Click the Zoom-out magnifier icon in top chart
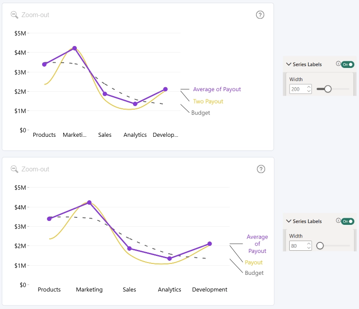 tap(14, 15)
